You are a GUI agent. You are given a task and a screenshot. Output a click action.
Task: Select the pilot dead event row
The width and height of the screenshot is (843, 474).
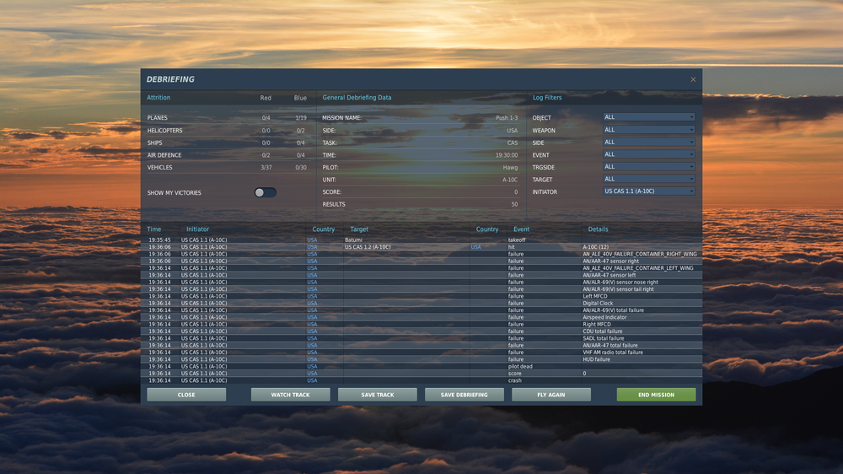click(x=422, y=366)
